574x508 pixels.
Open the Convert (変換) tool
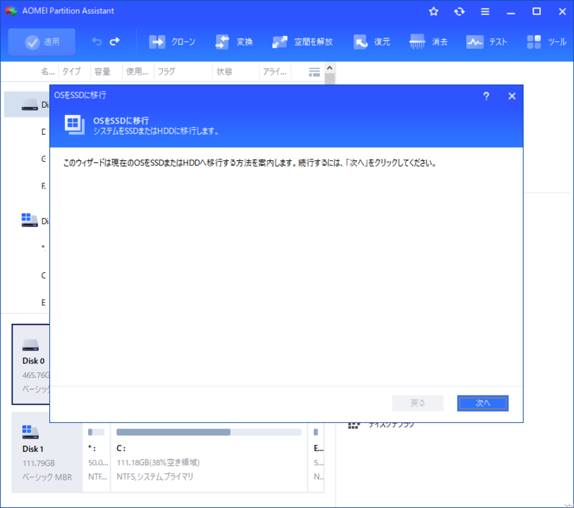click(x=234, y=42)
